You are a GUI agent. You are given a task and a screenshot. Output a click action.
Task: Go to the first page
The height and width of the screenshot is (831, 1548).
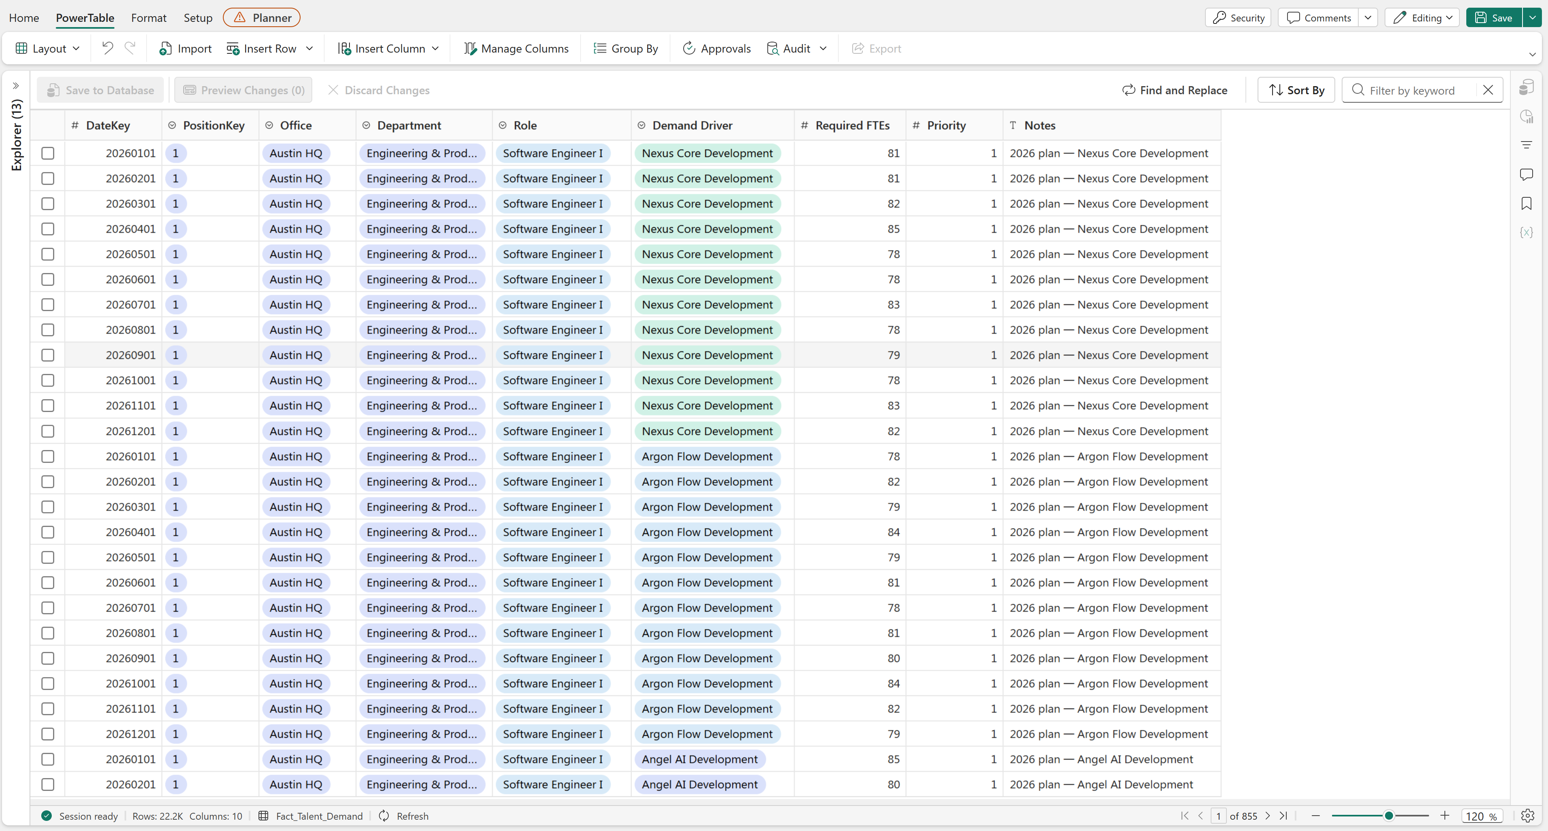coord(1184,815)
